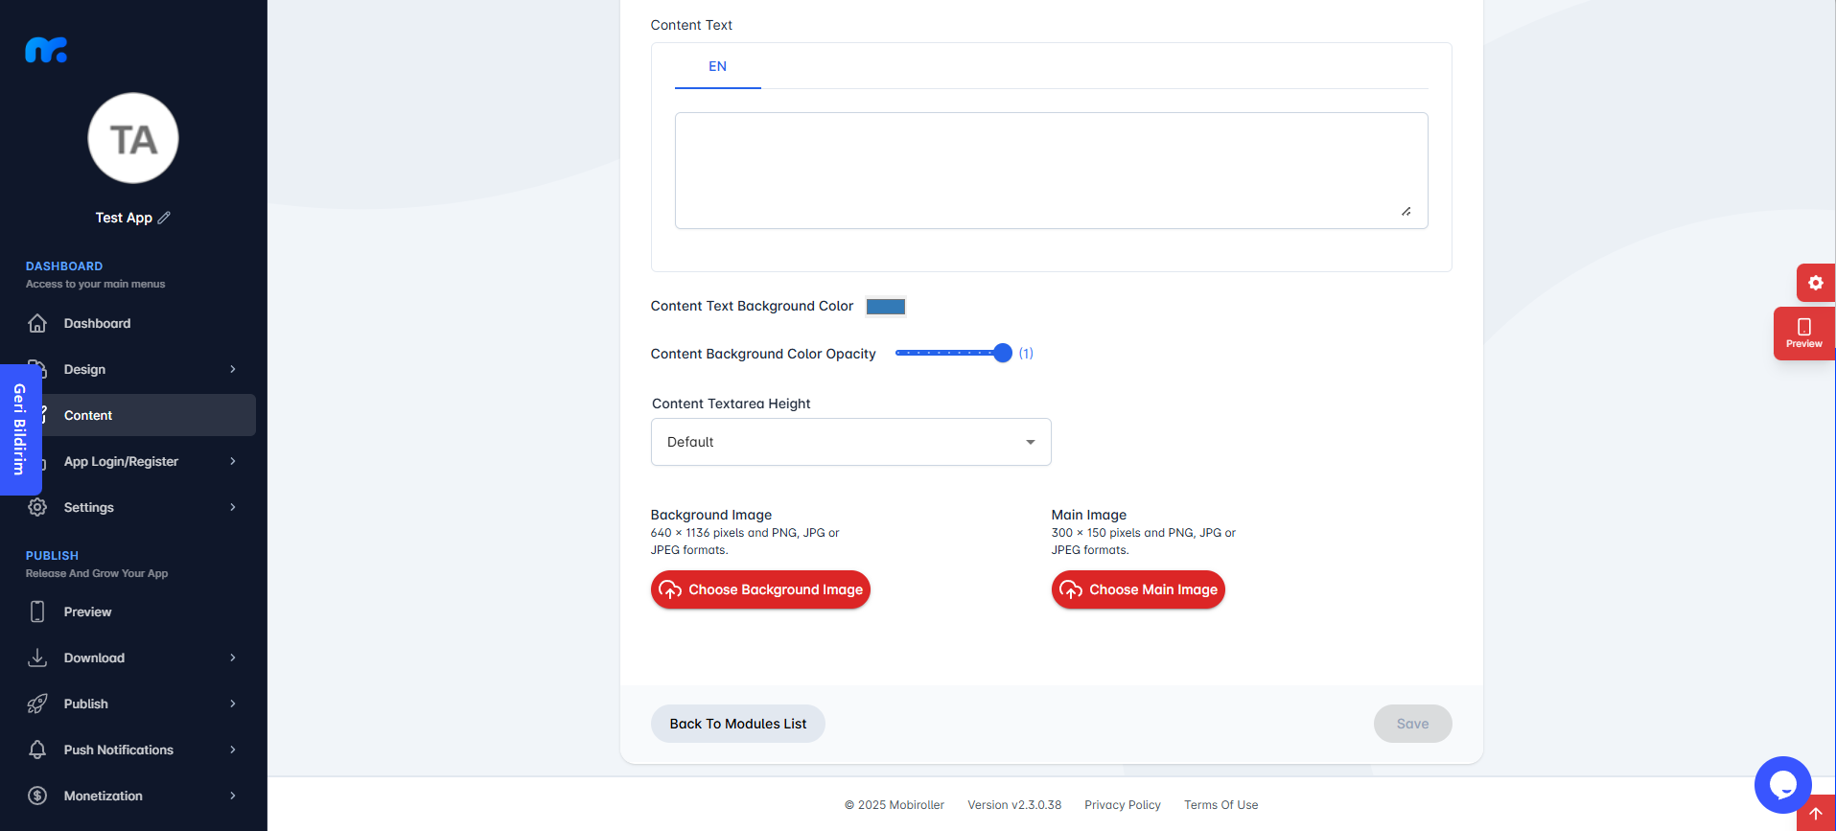Open App Login/Register menu
Screen dimensions: 1836x831
[x=121, y=461]
